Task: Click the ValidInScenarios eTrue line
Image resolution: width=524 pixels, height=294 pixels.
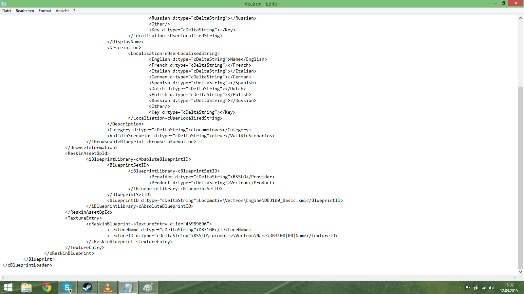Action: pyautogui.click(x=191, y=136)
